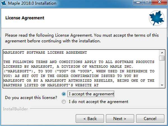Close the Maple 2018.0 Installation window

[160, 2]
